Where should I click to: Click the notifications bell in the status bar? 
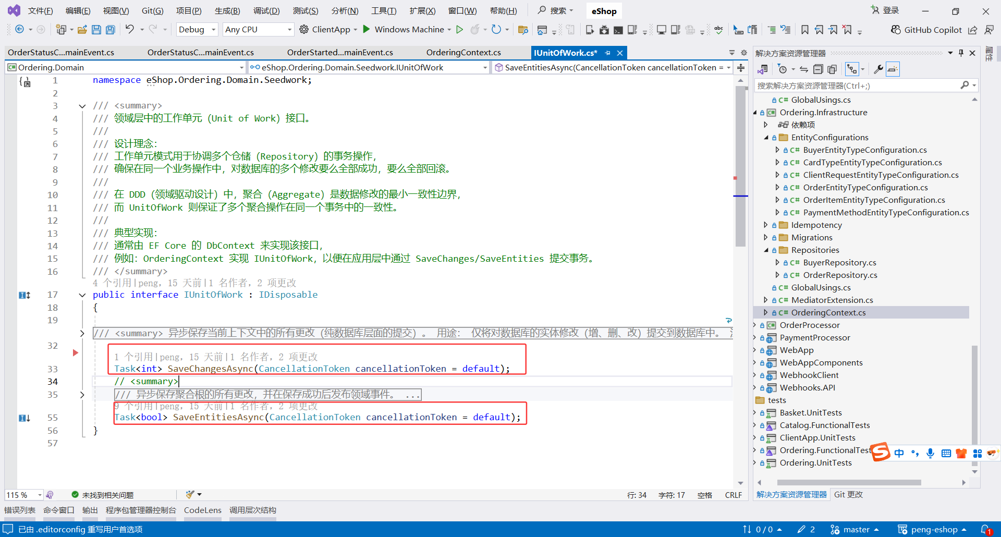click(986, 529)
